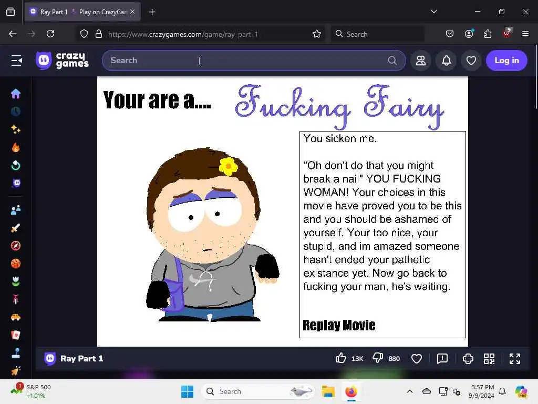Open the Action sword icon in sidebar
The width and height of the screenshot is (538, 404).
(16, 228)
